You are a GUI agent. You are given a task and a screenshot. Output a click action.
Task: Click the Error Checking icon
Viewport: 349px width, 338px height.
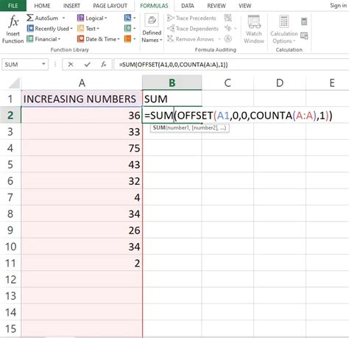228,28
